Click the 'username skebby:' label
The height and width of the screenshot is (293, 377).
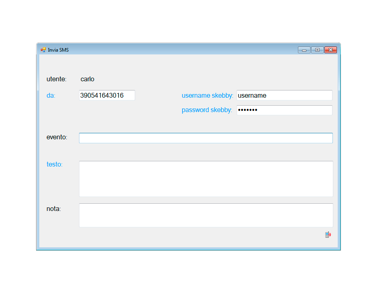[207, 96]
